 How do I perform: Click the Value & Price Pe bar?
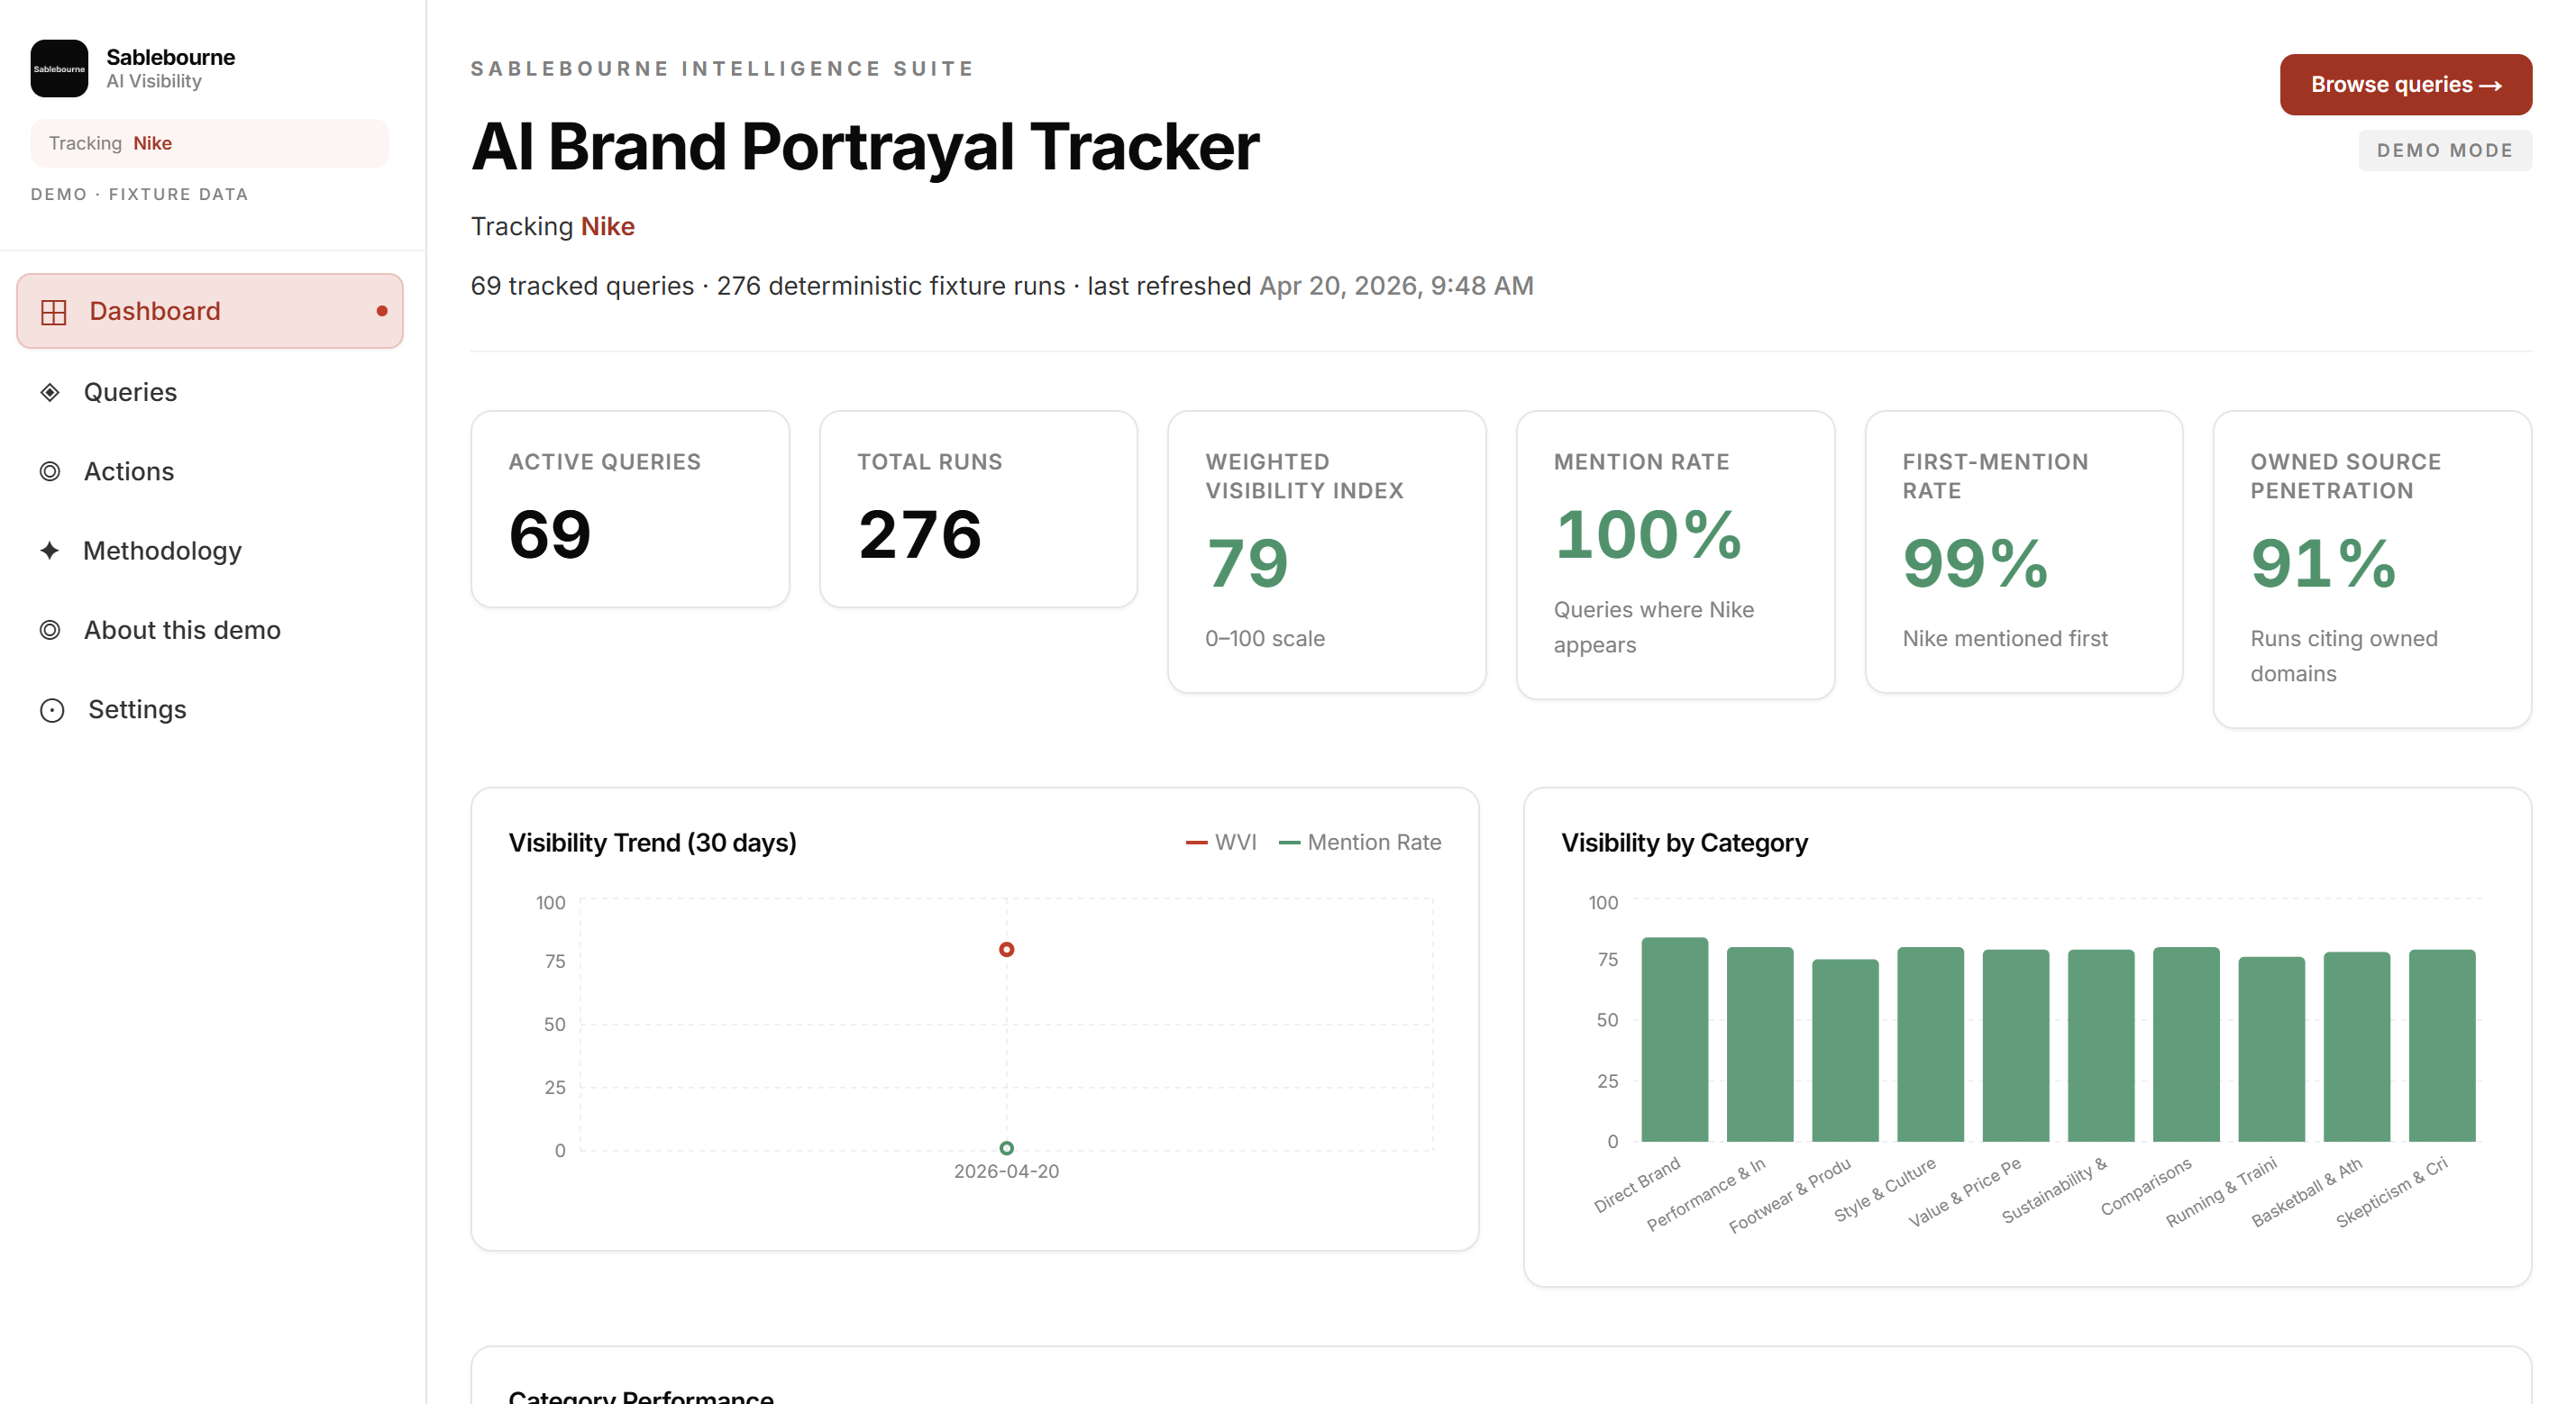pyautogui.click(x=2015, y=1045)
